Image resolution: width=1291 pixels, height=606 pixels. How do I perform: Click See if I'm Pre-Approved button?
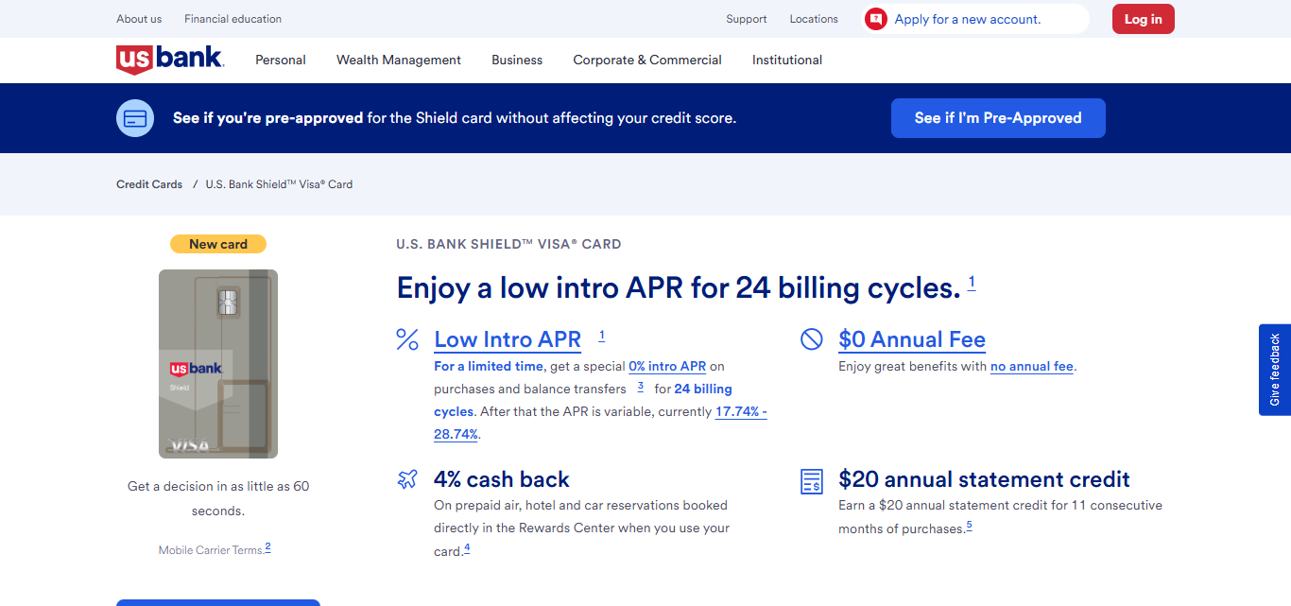pos(998,118)
